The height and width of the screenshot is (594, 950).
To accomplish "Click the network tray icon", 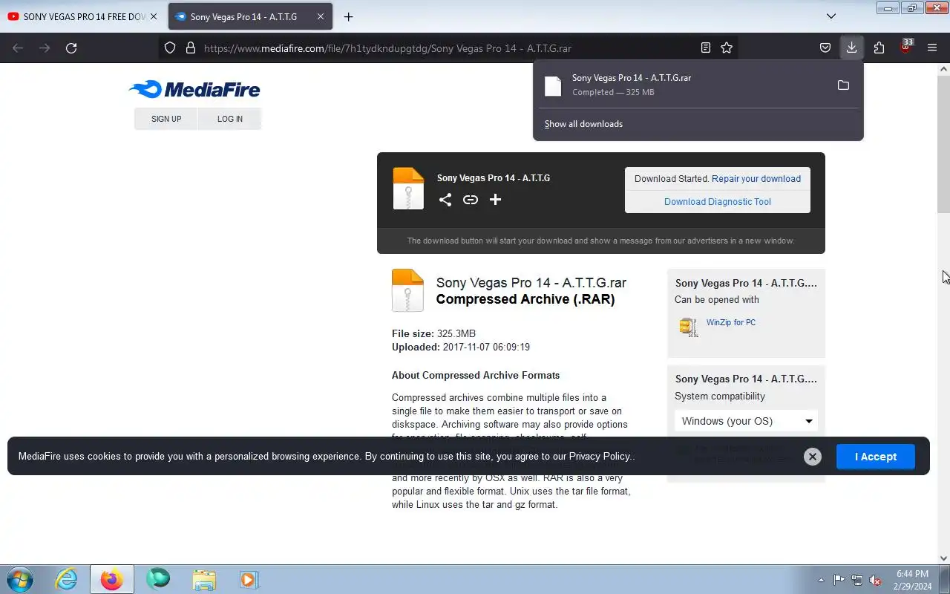I will click(857, 580).
